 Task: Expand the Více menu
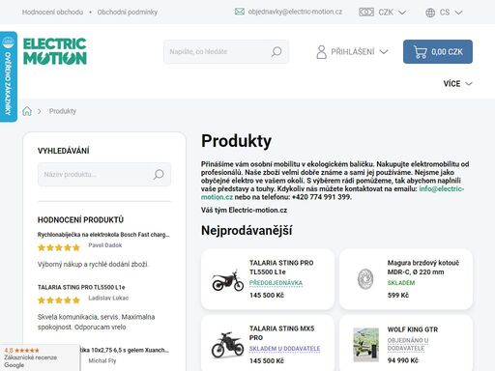[457, 84]
